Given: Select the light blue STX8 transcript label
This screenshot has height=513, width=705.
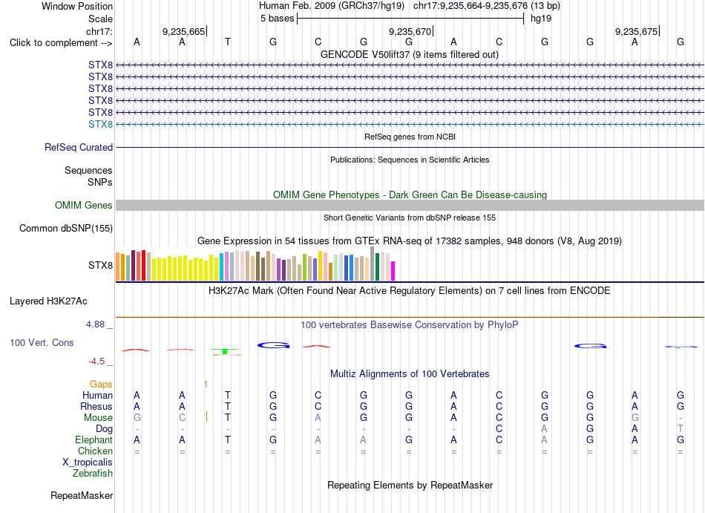Looking at the screenshot, I should [x=100, y=124].
